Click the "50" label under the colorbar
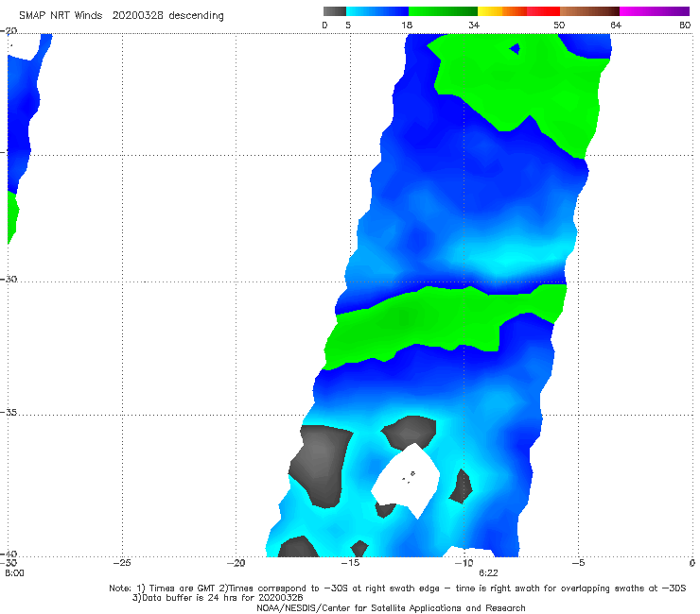 pos(559,26)
